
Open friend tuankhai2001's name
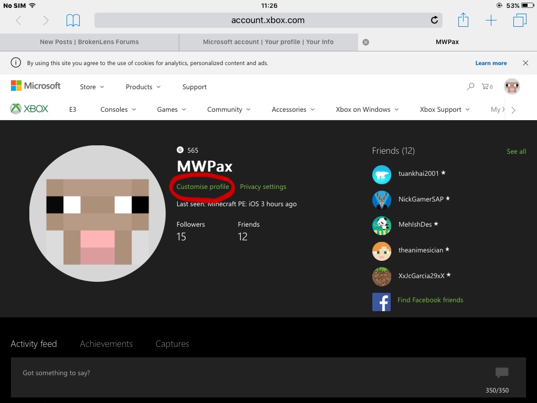pos(418,173)
